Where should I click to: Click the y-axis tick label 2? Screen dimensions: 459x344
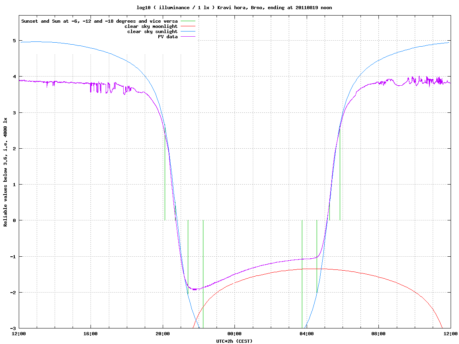tap(14, 149)
